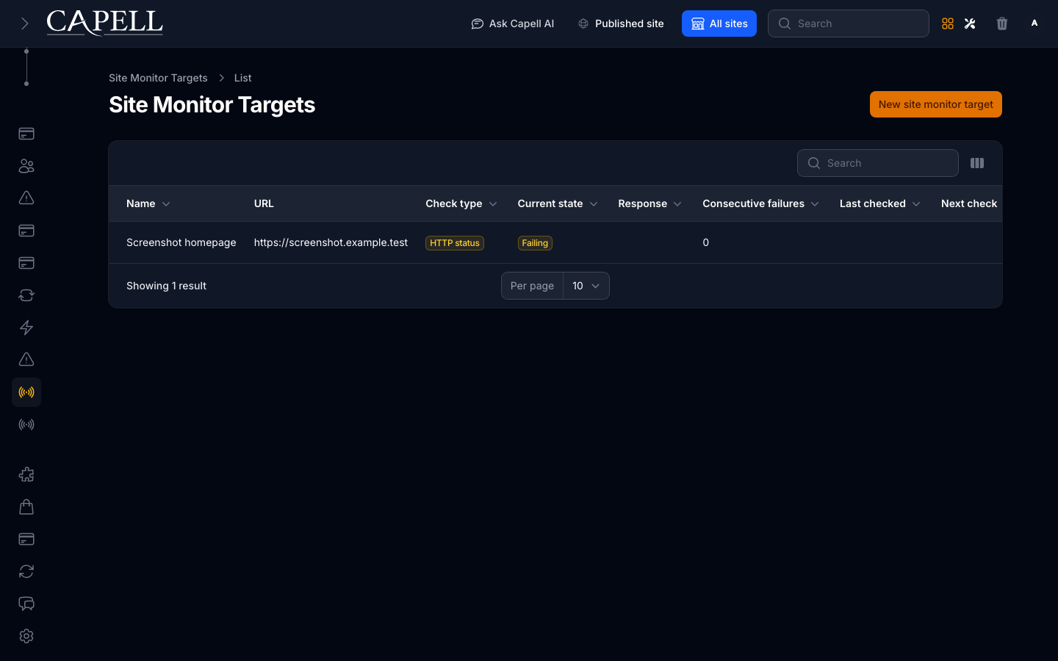Screen dimensions: 1058x661
Task: Focus the global Search field in top bar
Action: pyautogui.click(x=849, y=24)
